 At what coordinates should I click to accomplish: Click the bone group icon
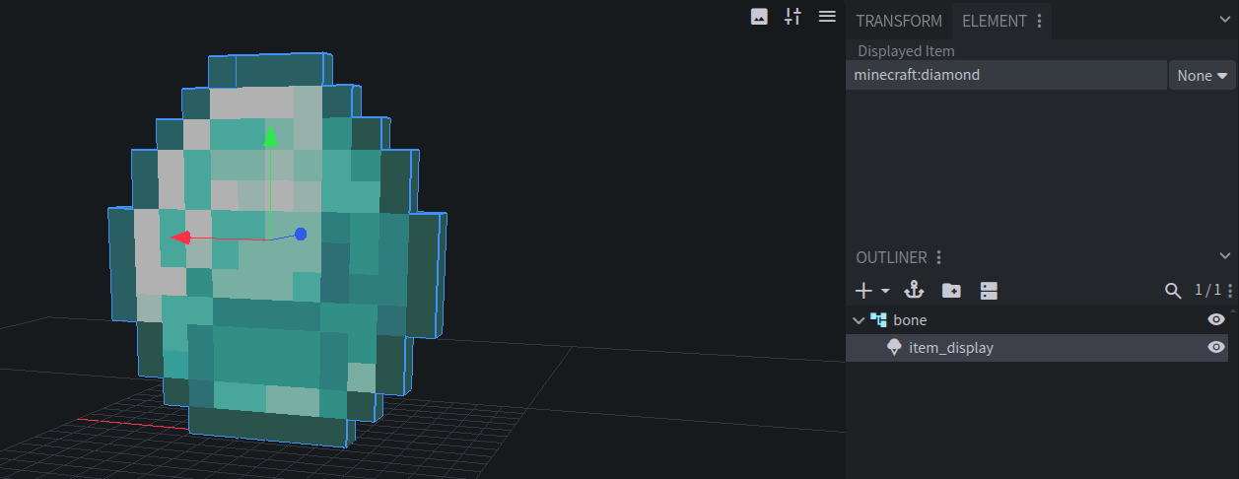click(x=878, y=320)
